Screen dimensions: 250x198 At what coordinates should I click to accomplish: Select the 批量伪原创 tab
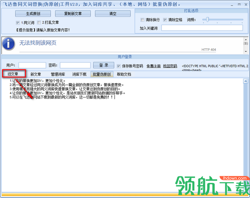[x=102, y=74]
